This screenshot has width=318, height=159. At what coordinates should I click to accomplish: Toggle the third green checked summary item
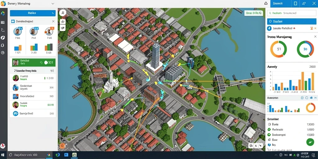[x=269, y=134]
